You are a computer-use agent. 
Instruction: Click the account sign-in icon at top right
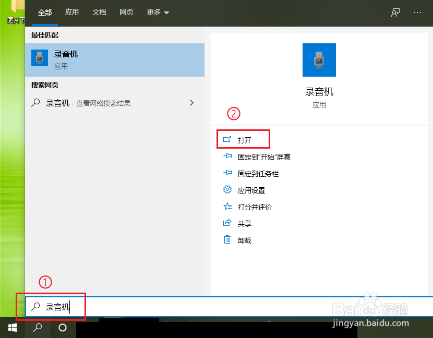[395, 13]
